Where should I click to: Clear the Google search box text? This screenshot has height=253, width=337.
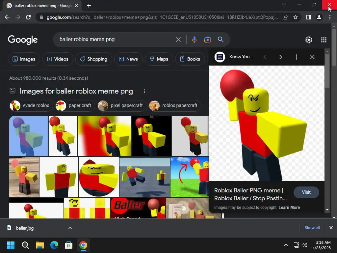pos(178,40)
